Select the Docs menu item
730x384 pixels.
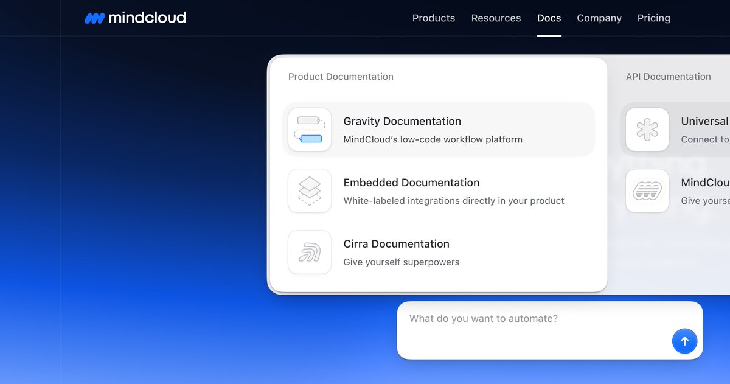click(x=549, y=18)
